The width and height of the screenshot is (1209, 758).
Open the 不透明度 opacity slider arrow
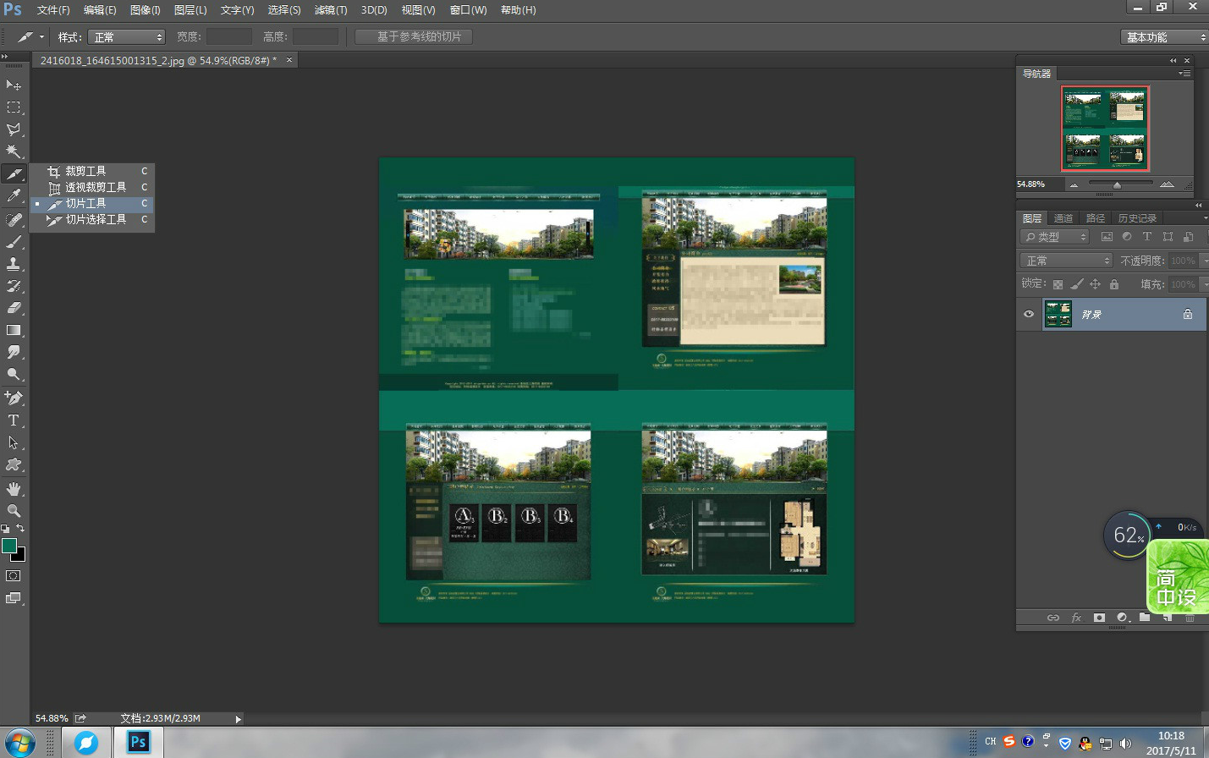(x=1205, y=261)
